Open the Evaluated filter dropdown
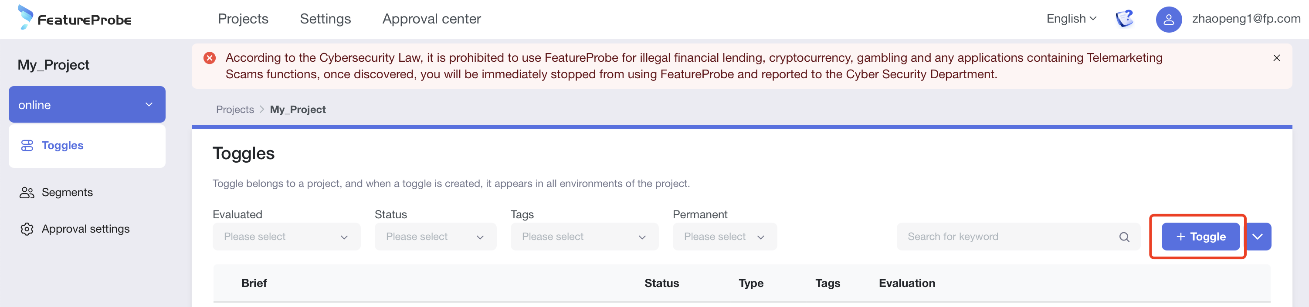 pyautogui.click(x=286, y=237)
